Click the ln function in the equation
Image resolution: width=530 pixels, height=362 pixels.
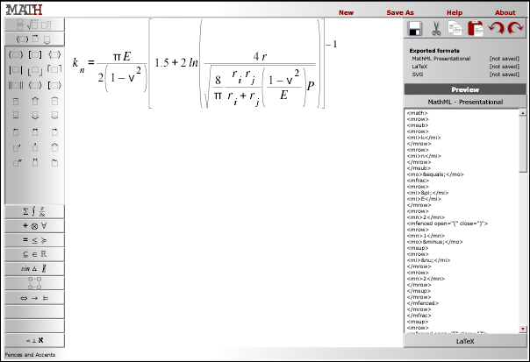193,63
